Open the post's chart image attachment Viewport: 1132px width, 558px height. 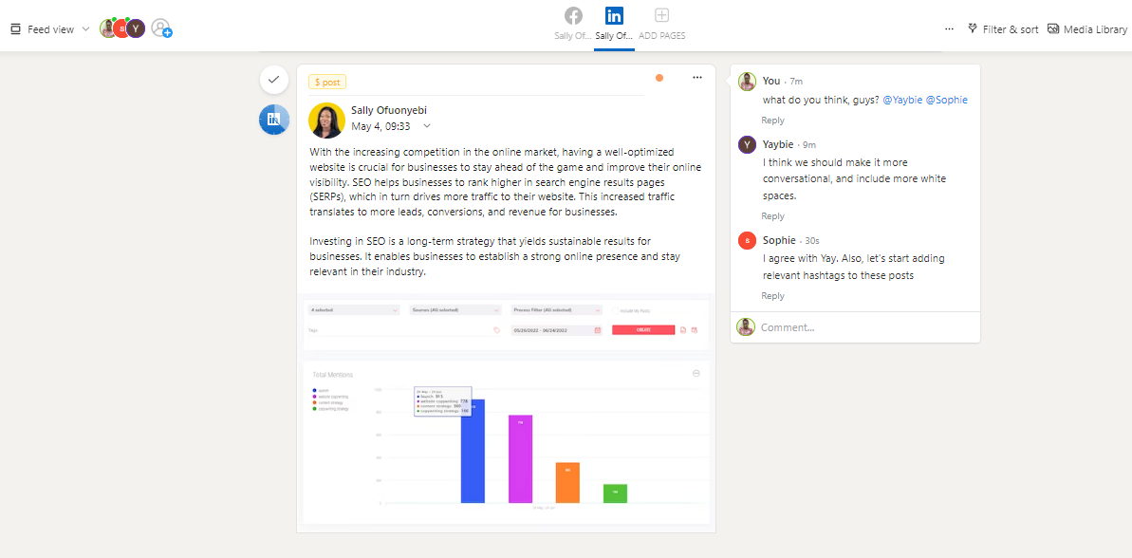tap(506, 410)
